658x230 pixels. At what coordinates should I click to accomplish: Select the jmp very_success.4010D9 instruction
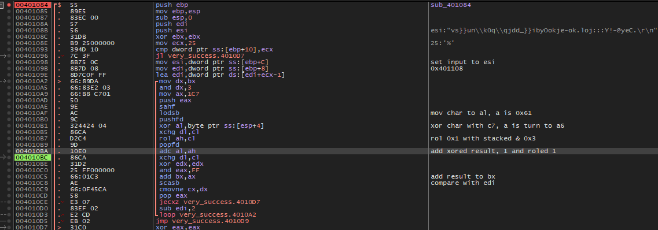(202, 221)
